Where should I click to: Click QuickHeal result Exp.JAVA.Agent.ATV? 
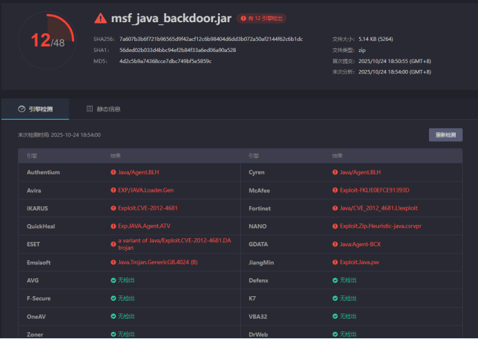coord(144,226)
